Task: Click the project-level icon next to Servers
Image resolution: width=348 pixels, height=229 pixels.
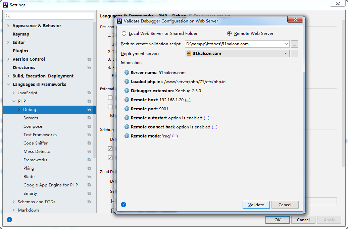Action: click(x=89, y=118)
